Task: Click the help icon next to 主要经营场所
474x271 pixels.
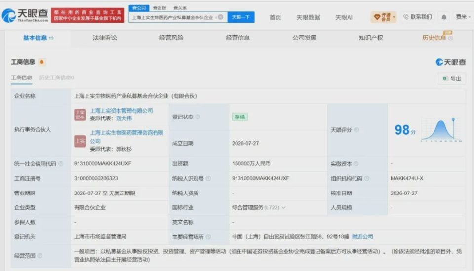Action: [x=208, y=237]
